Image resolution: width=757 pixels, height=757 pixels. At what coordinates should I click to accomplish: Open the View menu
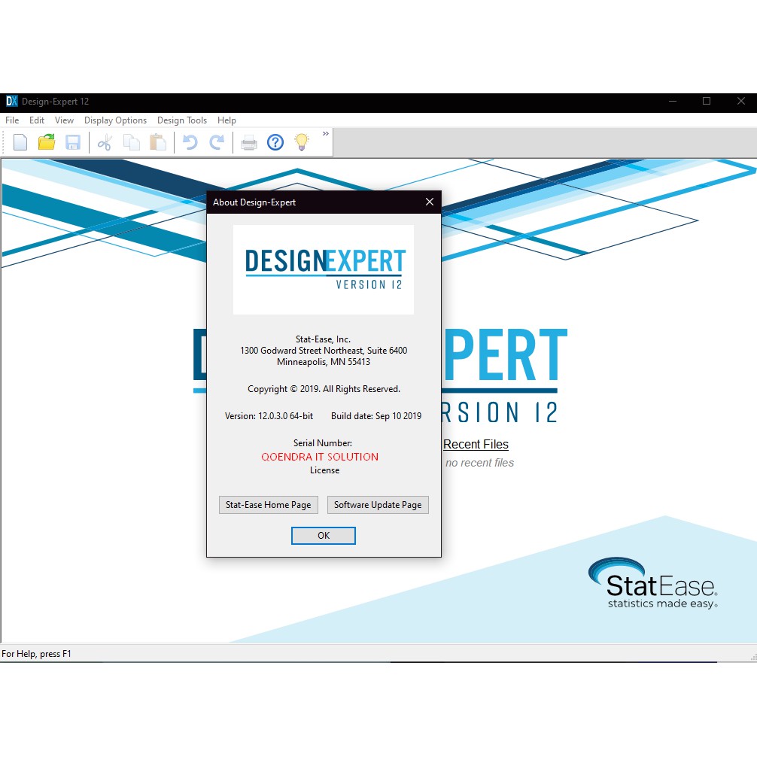click(64, 120)
